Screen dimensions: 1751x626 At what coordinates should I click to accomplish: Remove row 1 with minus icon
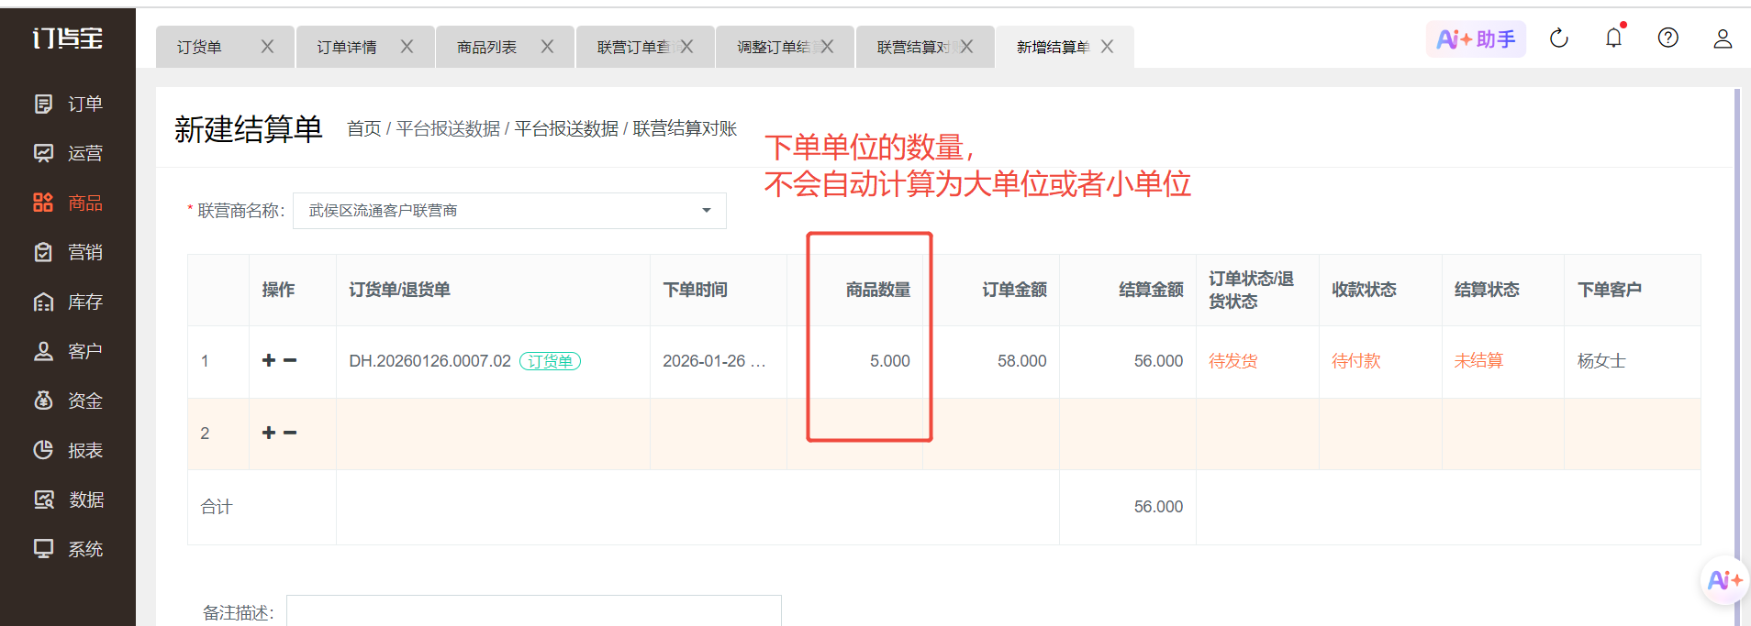pos(290,360)
